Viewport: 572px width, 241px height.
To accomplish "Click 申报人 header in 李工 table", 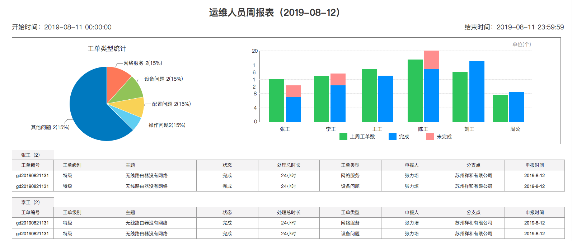I will 412,213.
